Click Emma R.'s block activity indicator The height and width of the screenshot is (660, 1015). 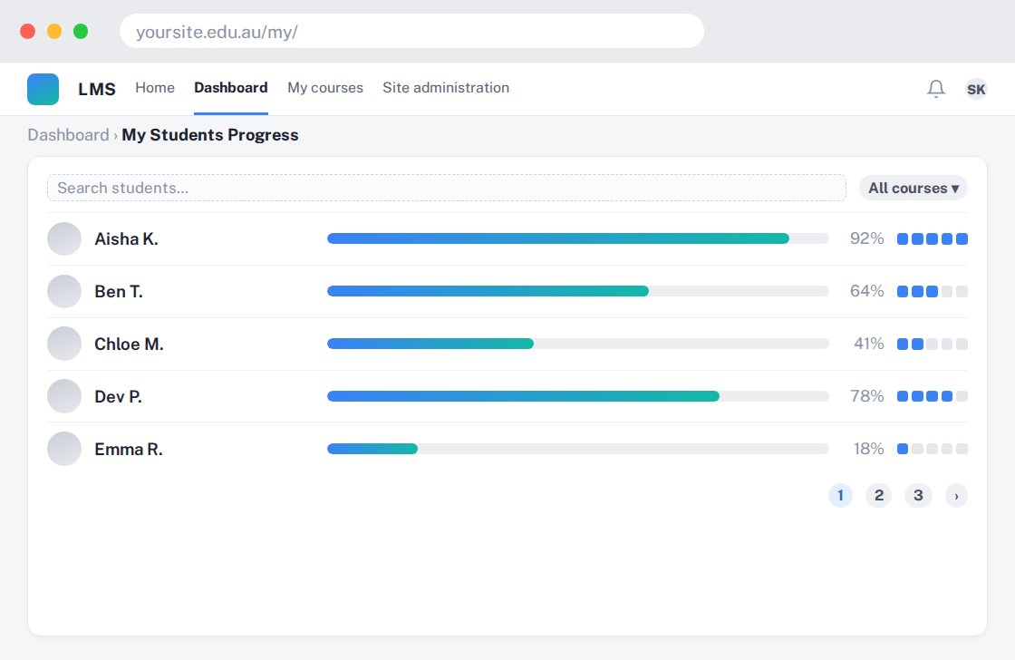[x=933, y=449]
